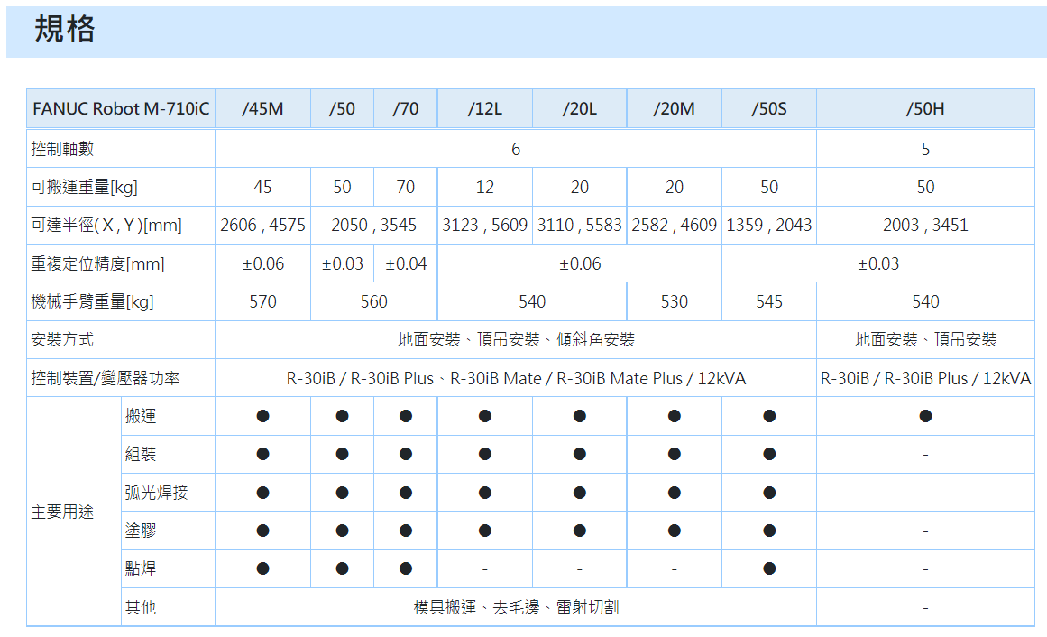Select the /45M column header

pos(262,109)
